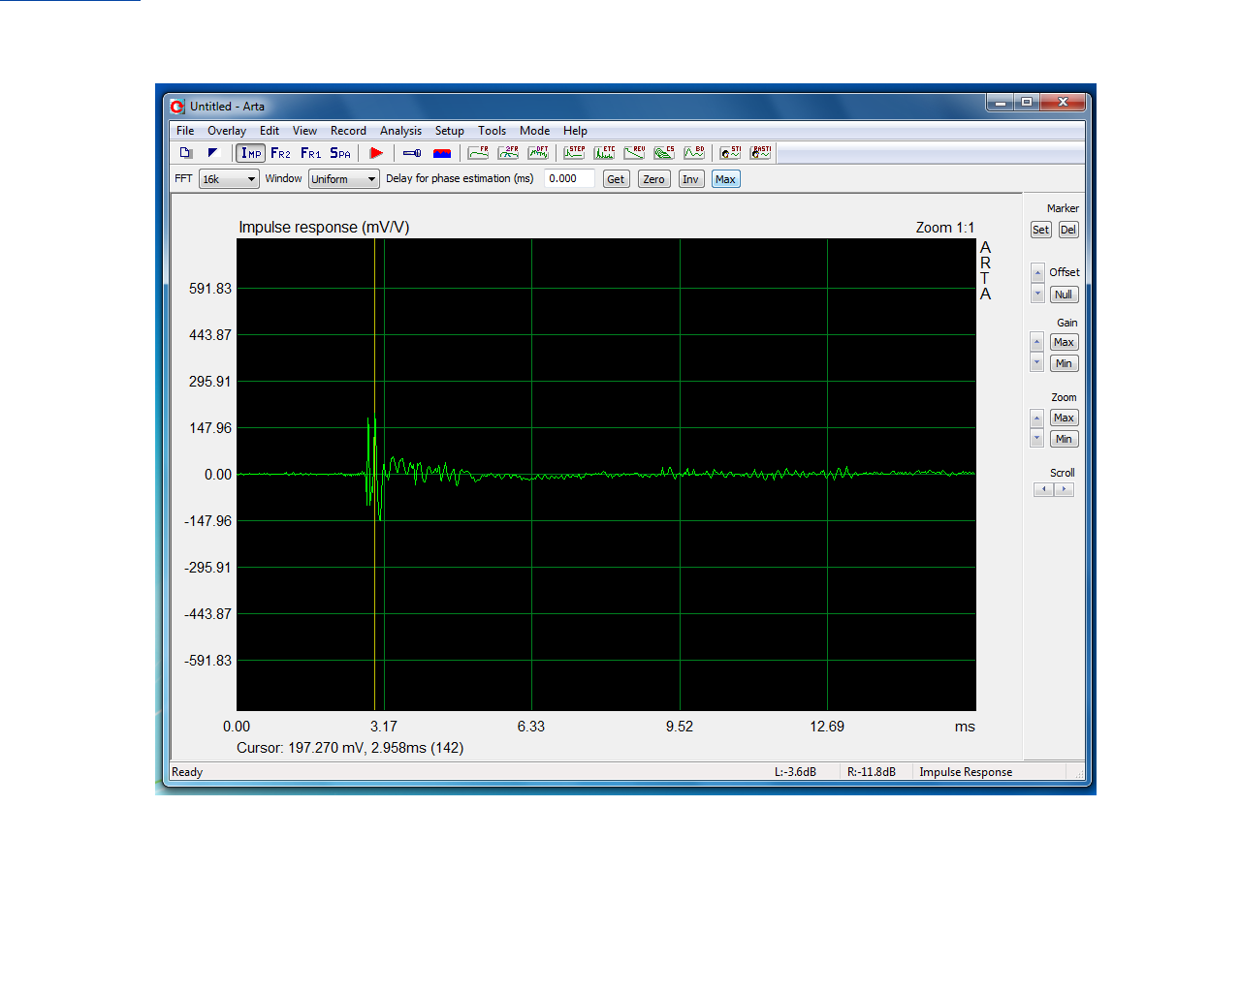Switch to FR2 dual-channel mode

click(280, 153)
